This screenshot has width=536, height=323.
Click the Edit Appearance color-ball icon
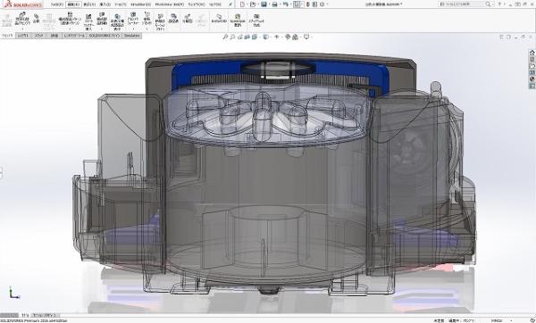tap(288, 37)
